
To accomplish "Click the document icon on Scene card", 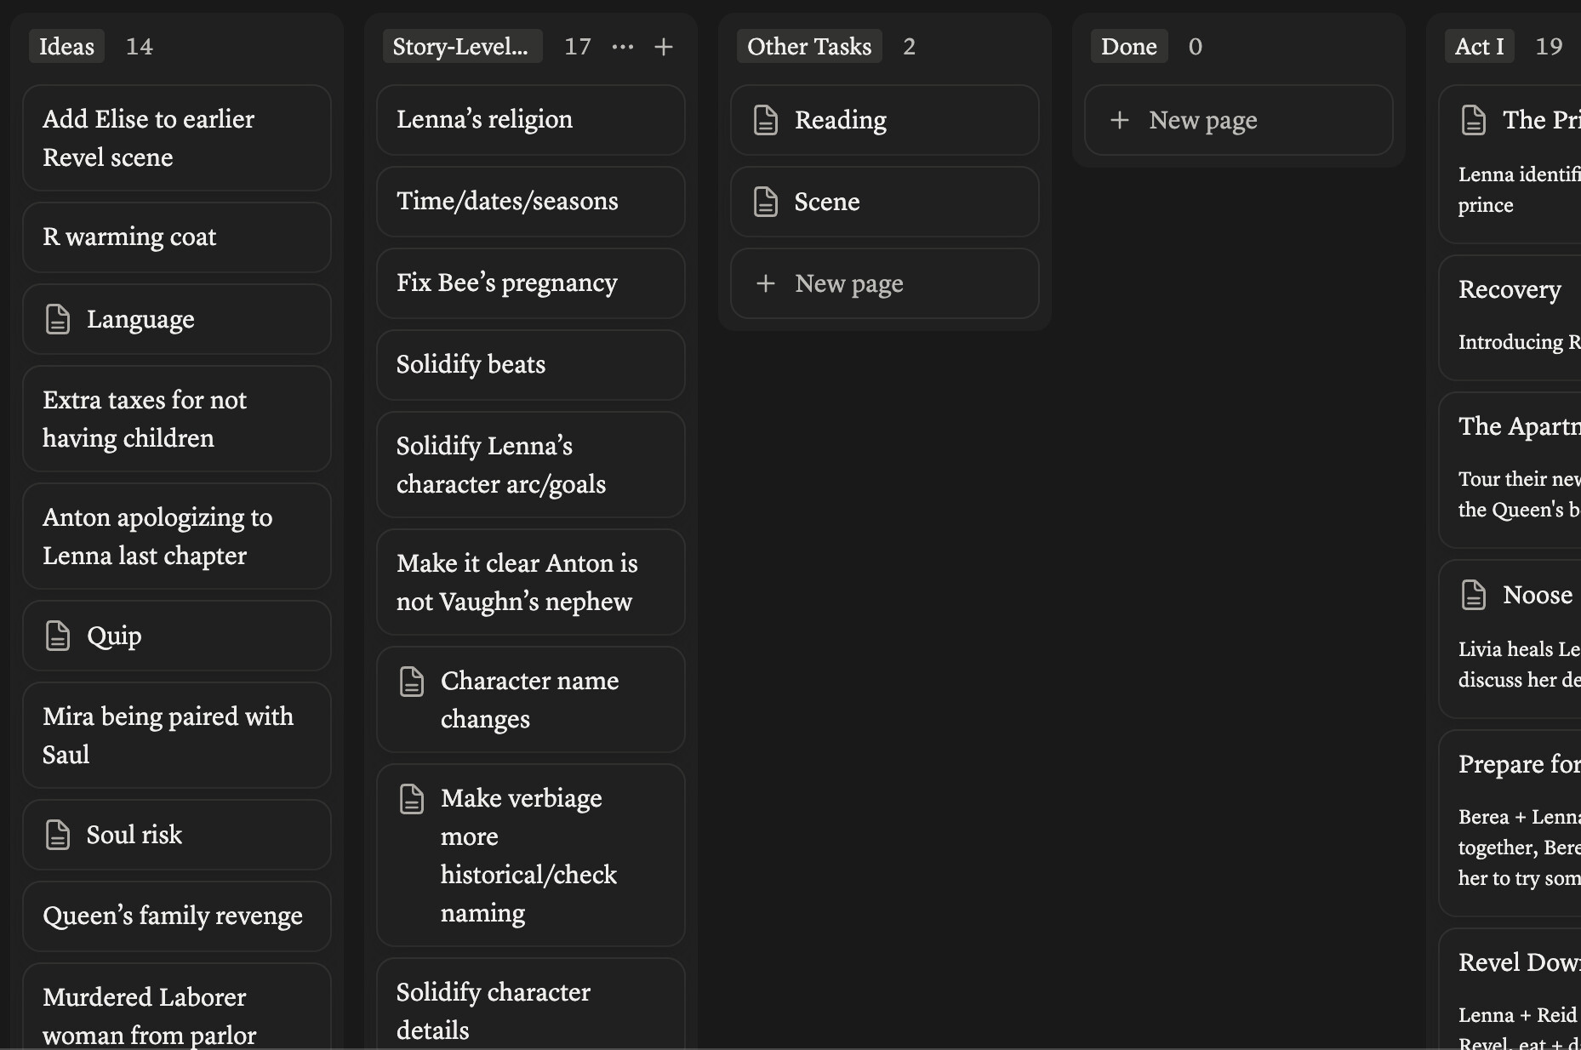I will click(765, 203).
